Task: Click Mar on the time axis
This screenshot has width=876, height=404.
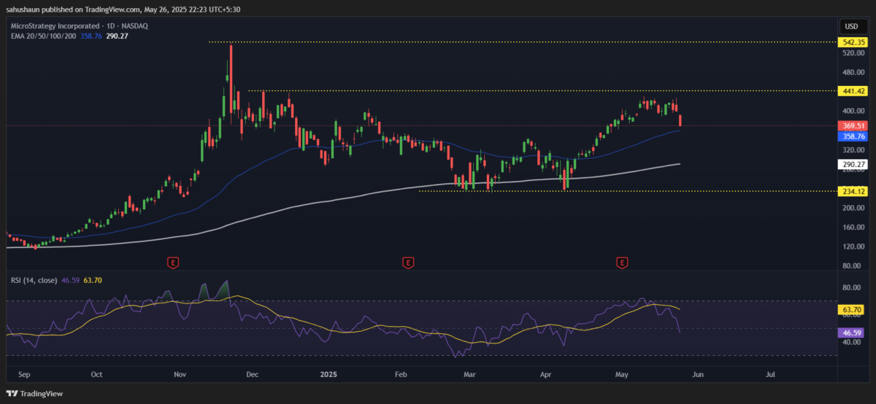Action: tap(471, 374)
